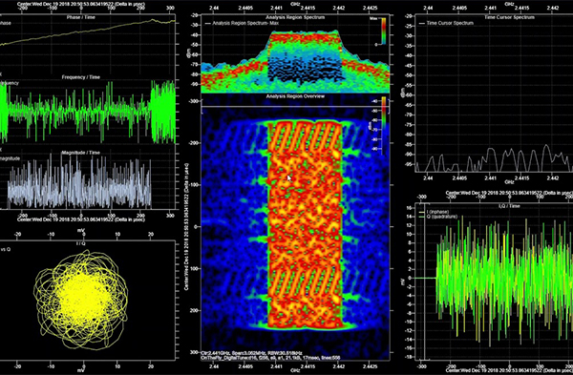Click the "Time Cursor Spectrum" legend entry

pyautogui.click(x=446, y=23)
